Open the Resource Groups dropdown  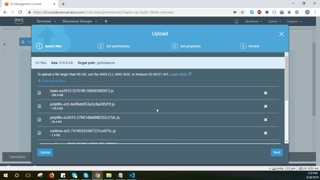(80, 21)
